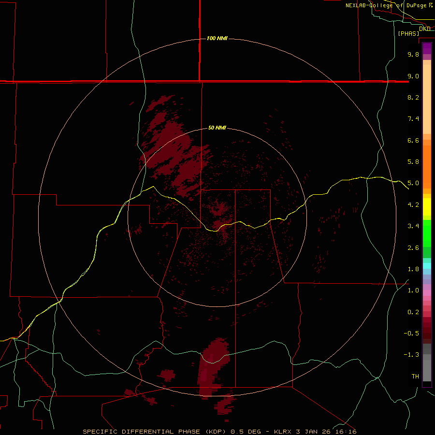The width and height of the screenshot is (435, 435).
Task: Pick the peach color bar segment near 8.2
Action: click(x=427, y=100)
